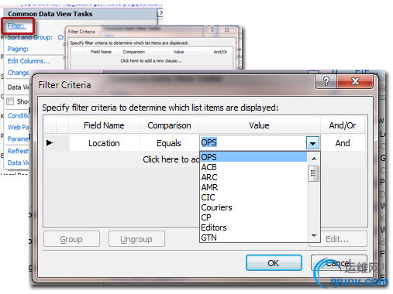
Task: Choose AMR from the value list
Action: click(x=253, y=187)
